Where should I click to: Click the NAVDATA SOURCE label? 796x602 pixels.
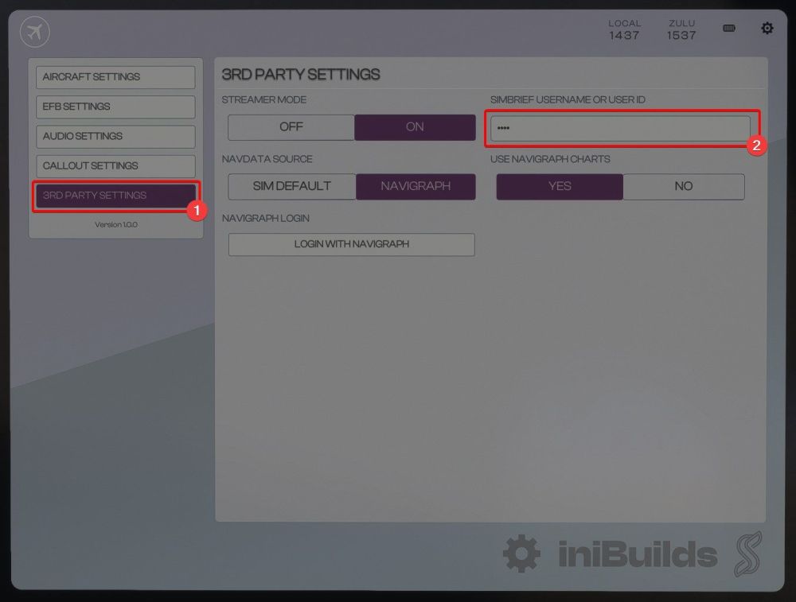267,159
